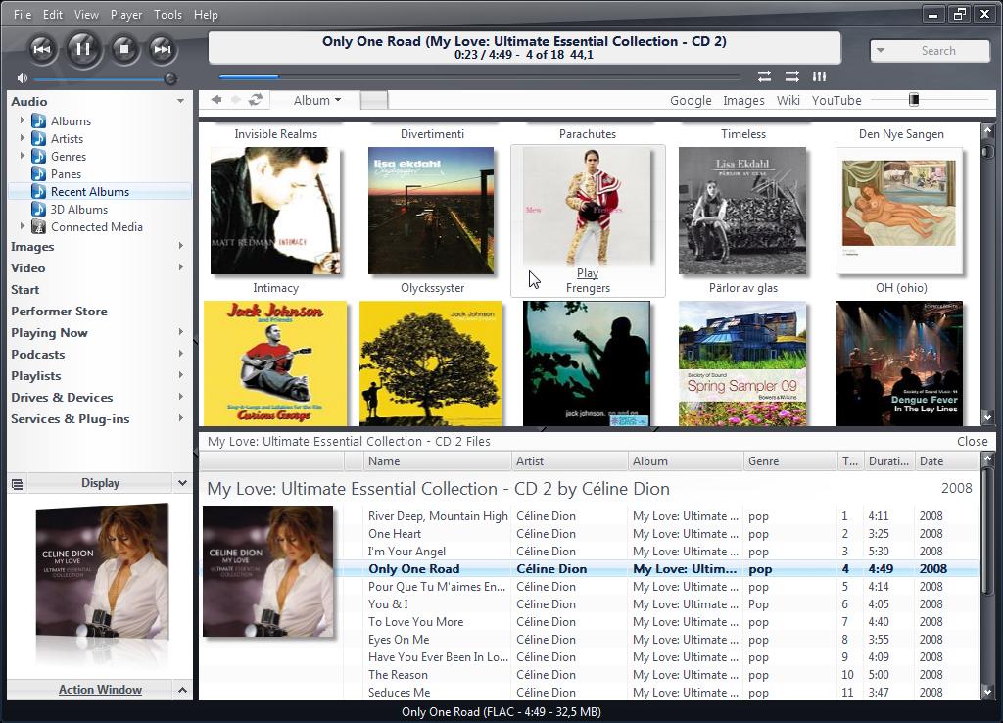Open the Start section
The image size is (1003, 723).
pos(24,290)
